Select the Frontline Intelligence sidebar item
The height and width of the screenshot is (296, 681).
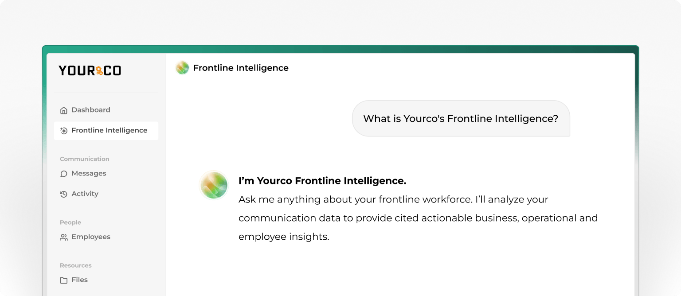point(110,130)
